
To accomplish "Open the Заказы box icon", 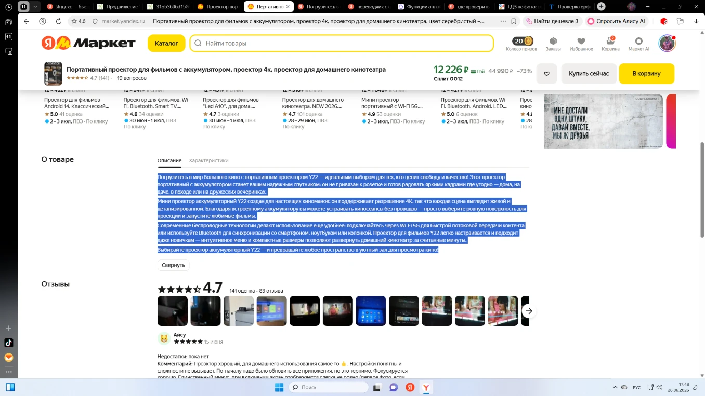I will [x=553, y=41].
